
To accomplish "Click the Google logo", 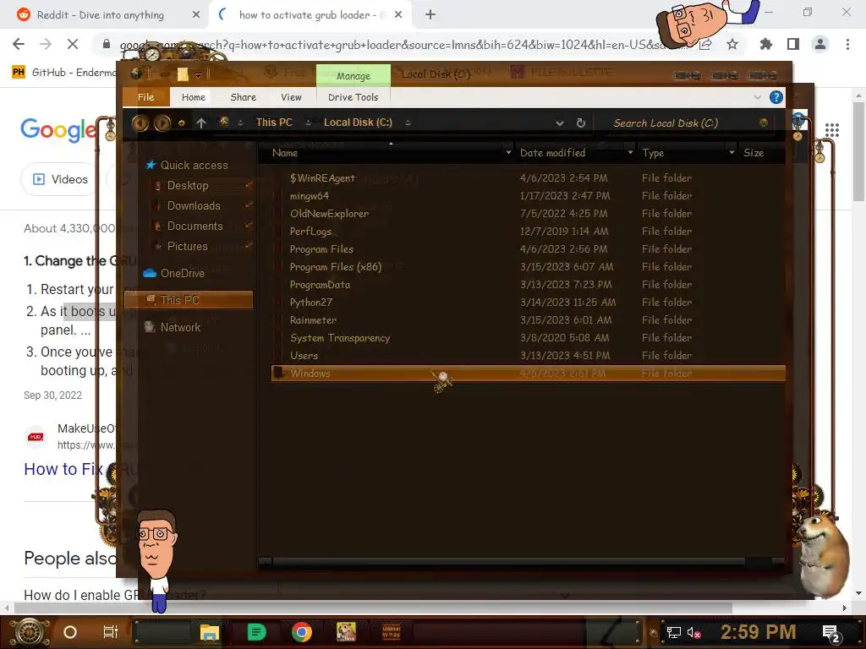I will (58, 130).
